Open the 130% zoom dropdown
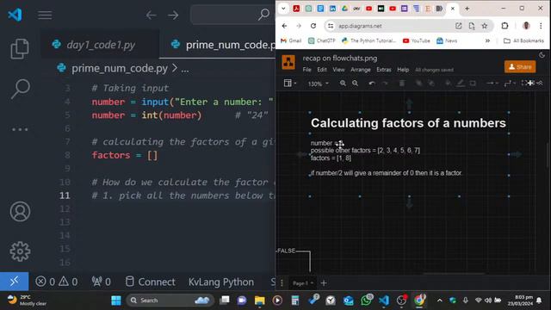The height and width of the screenshot is (310, 551). tap(318, 84)
